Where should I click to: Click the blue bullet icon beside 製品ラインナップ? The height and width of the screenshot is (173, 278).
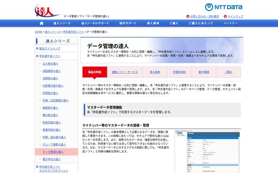point(37,48)
